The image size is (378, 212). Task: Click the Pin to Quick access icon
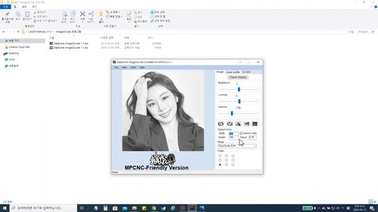coord(7,14)
